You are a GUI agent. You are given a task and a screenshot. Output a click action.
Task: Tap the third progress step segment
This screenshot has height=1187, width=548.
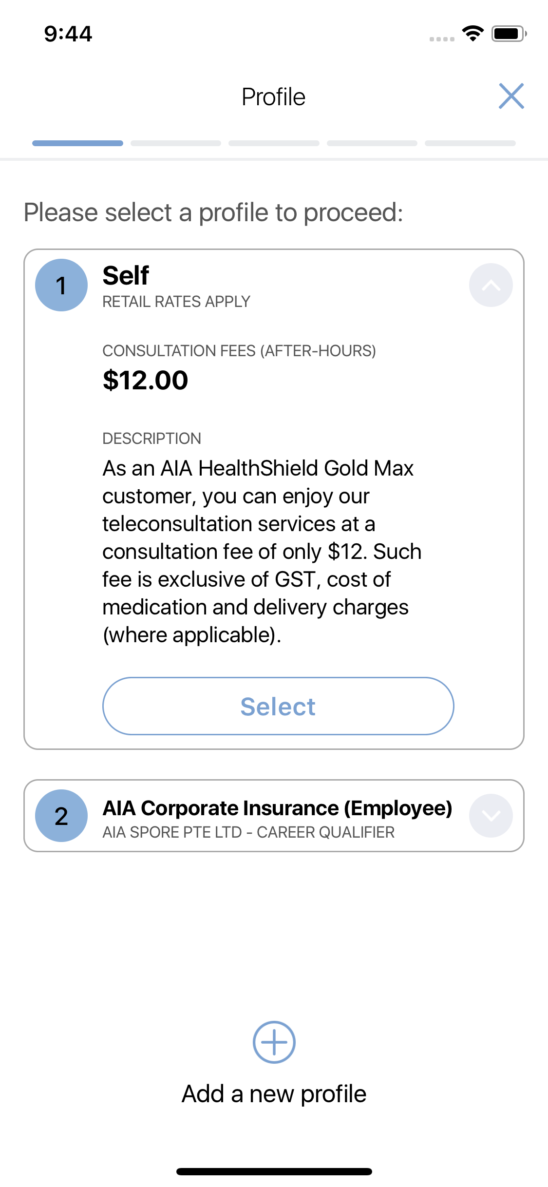point(274,143)
